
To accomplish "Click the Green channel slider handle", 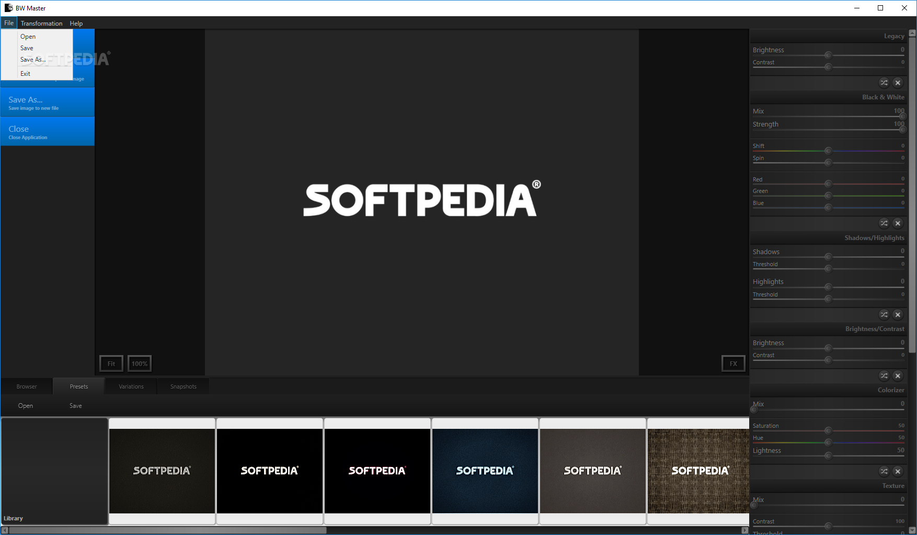I will coord(828,196).
